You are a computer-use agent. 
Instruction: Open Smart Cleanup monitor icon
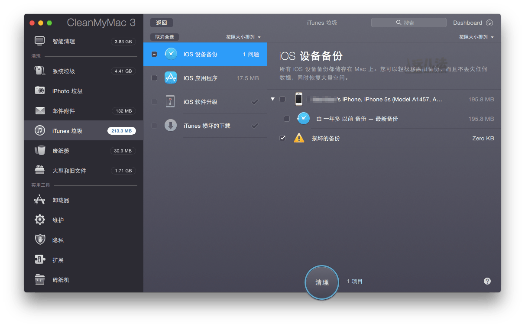pyautogui.click(x=40, y=41)
